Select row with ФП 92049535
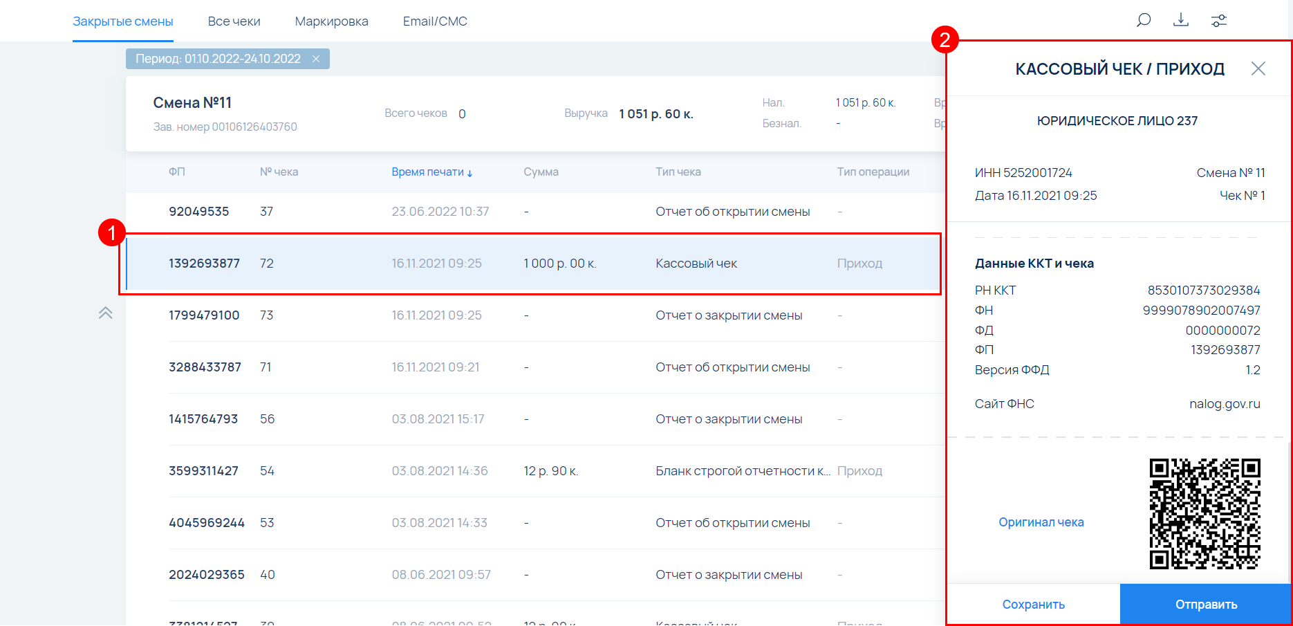This screenshot has height=626, width=1293. point(532,212)
